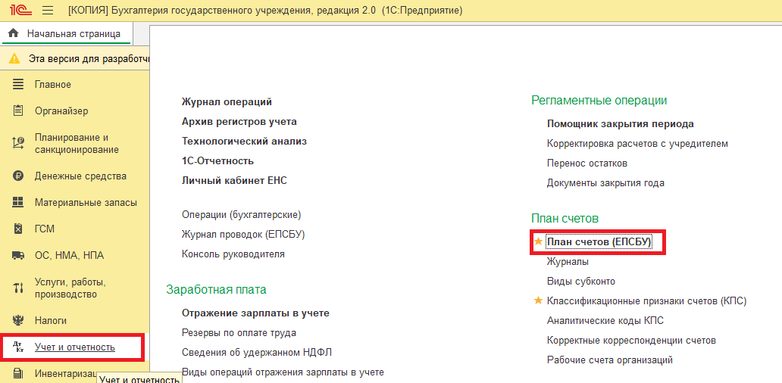Click the application title in header
782x383 pixels.
[264, 10]
